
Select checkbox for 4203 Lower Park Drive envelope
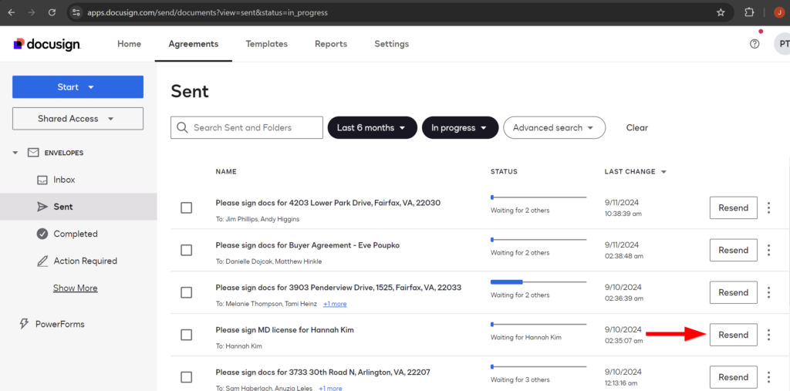[187, 207]
